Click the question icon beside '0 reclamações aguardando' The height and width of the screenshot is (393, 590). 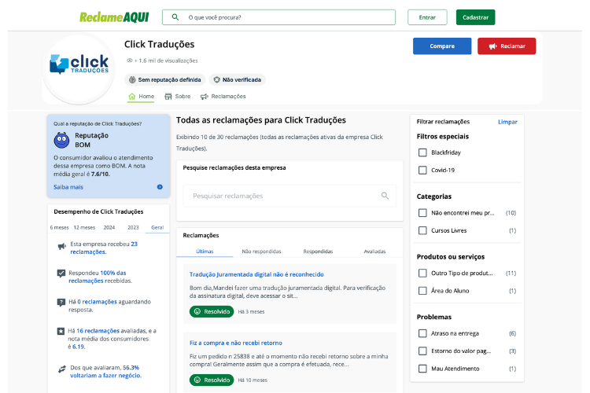point(61,303)
